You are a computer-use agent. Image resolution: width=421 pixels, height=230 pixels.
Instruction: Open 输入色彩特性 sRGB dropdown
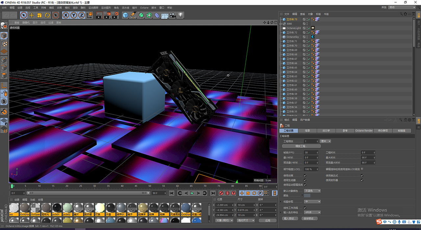312,212
